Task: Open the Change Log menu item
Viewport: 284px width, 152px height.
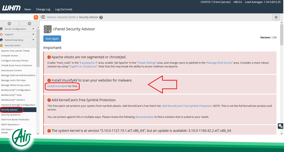Action: tap(43, 9)
